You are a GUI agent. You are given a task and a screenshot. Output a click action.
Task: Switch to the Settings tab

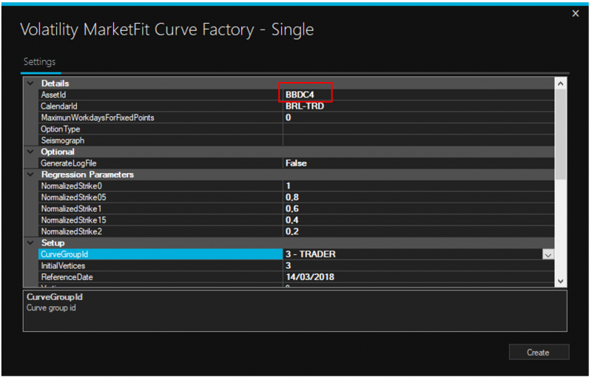pos(39,62)
